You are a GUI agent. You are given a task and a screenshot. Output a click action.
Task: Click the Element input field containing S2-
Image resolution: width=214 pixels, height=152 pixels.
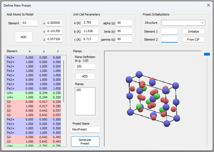pos(29,23)
